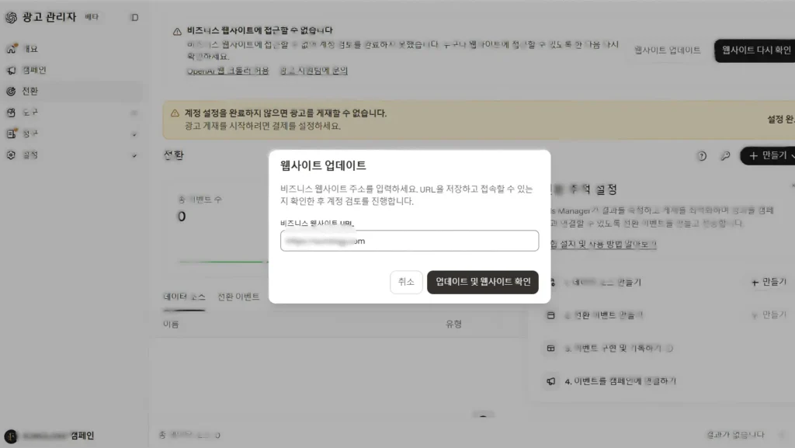Click the help question mark icon

pyautogui.click(x=702, y=156)
